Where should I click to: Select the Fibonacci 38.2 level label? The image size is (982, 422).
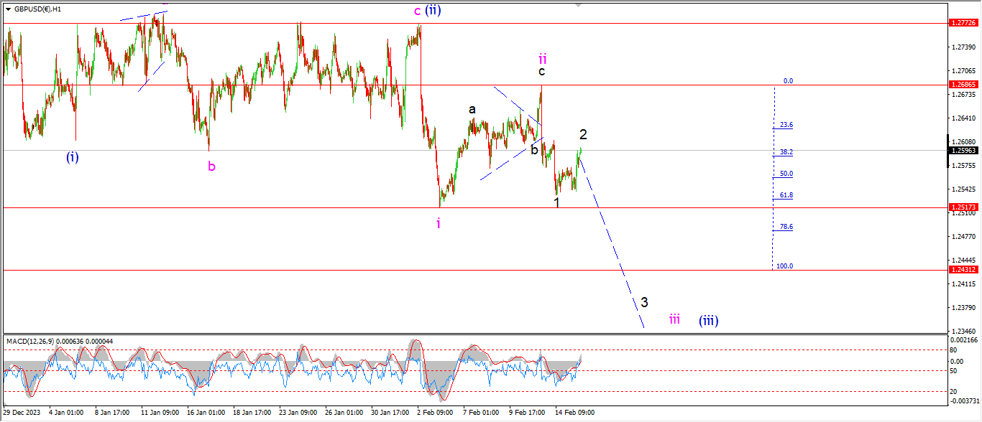pos(786,152)
